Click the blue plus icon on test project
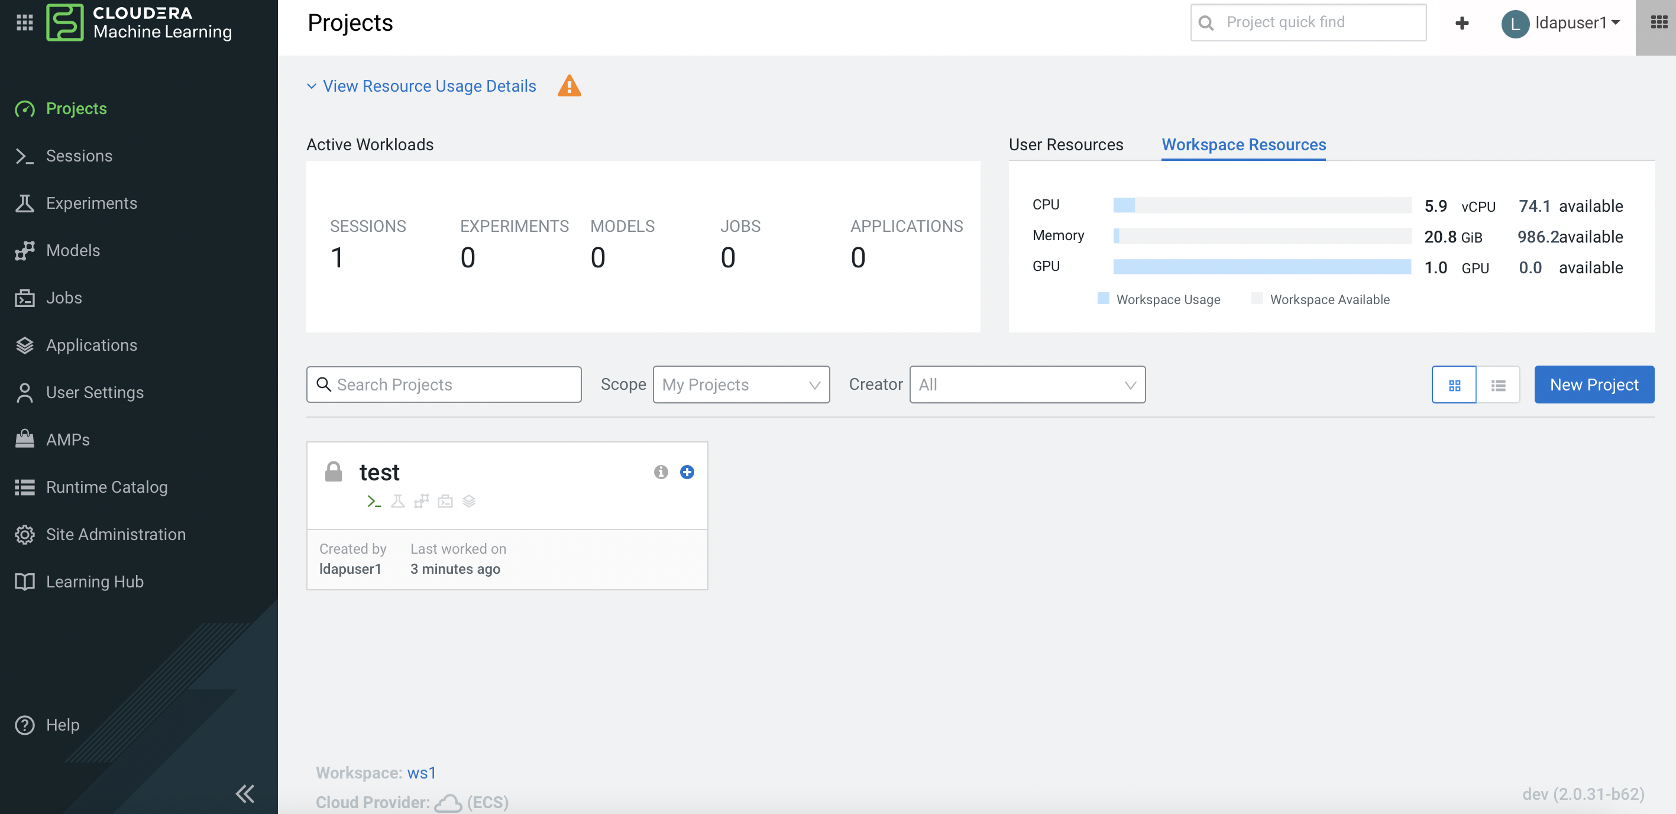 tap(687, 471)
